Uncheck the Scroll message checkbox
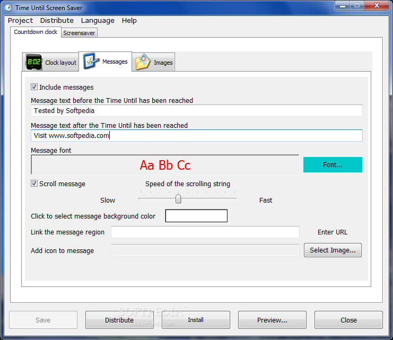The image size is (393, 340). [x=34, y=184]
